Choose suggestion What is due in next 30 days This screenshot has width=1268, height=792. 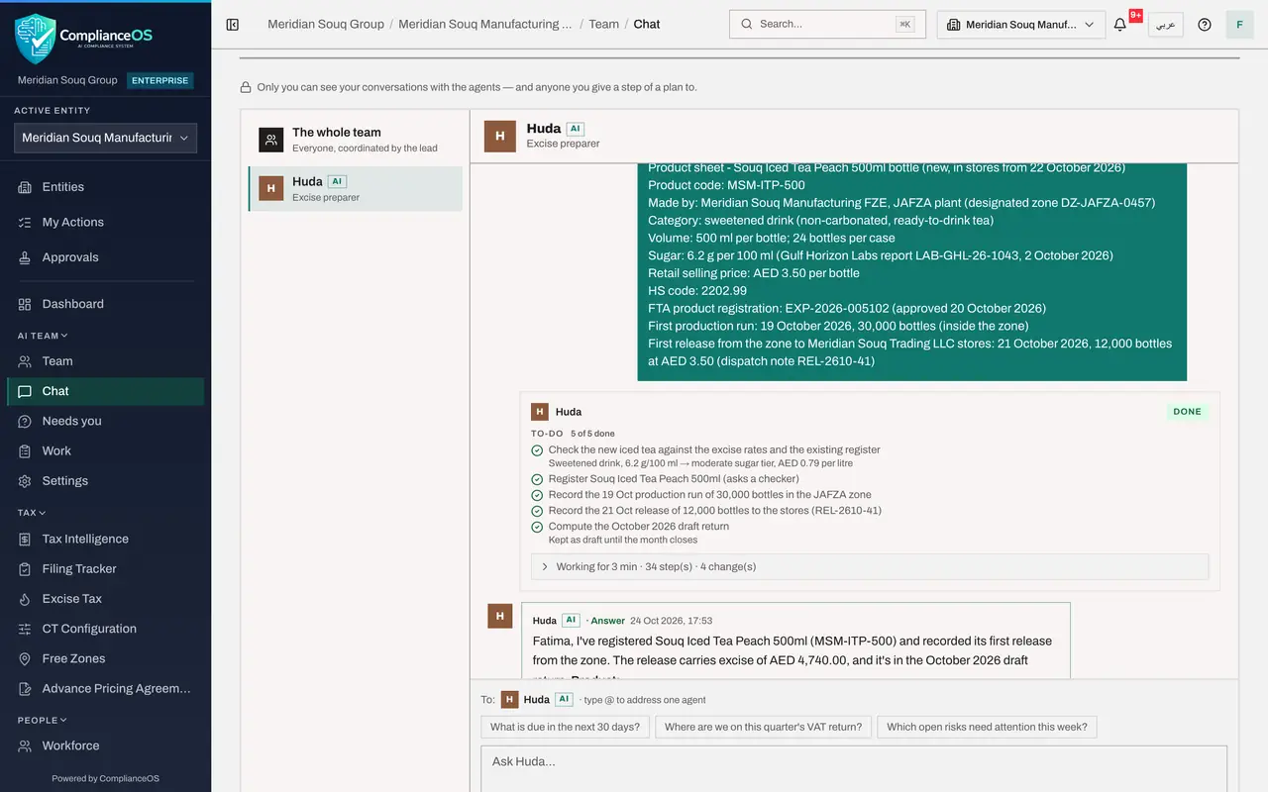[566, 727]
